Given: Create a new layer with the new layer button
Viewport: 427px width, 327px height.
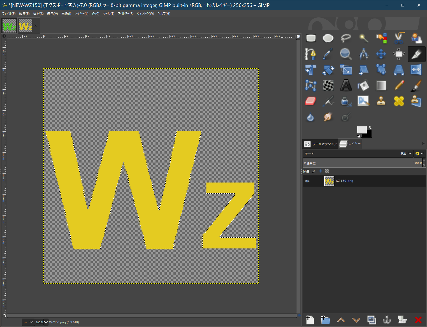Looking at the screenshot, I should click(310, 320).
